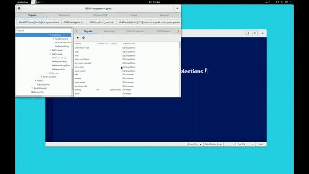Select the check-resize signal row

coord(126,82)
